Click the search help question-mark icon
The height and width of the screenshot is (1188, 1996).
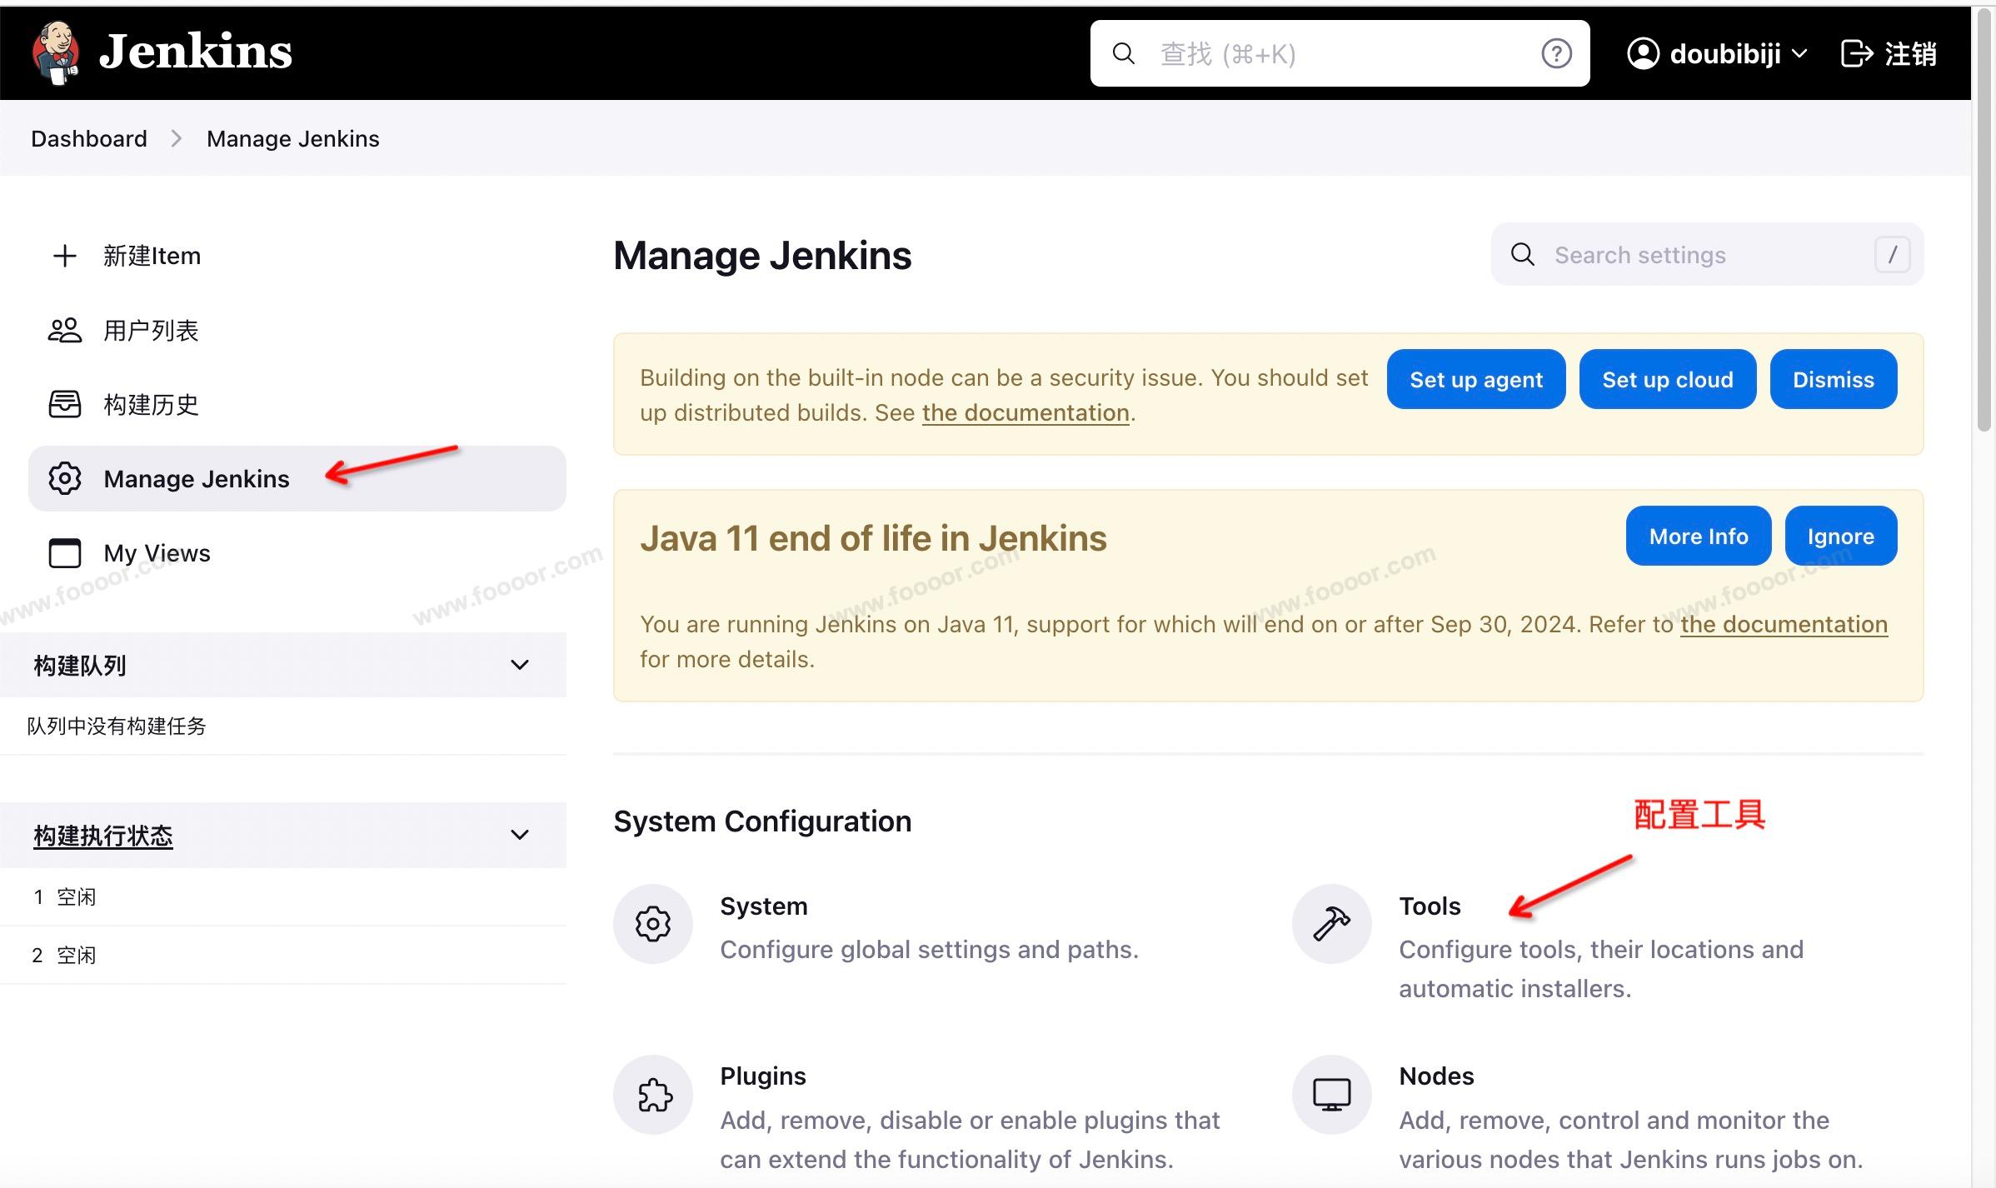tap(1555, 54)
